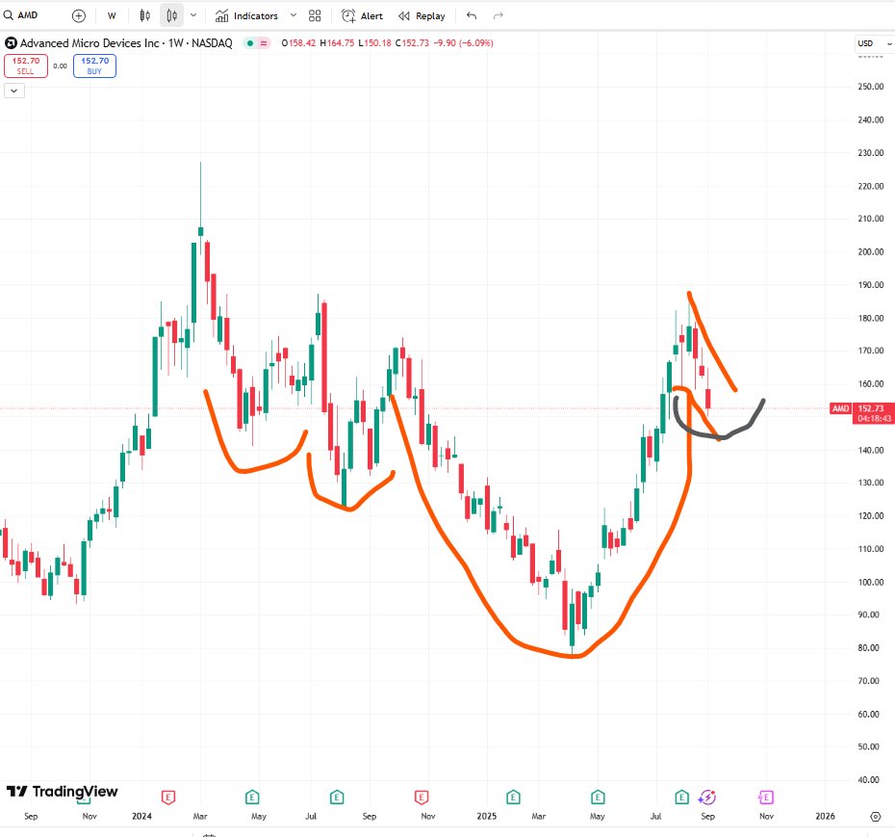Click the O158.42 open value in legend
Viewport: 895px width, 837px height.
click(x=298, y=42)
